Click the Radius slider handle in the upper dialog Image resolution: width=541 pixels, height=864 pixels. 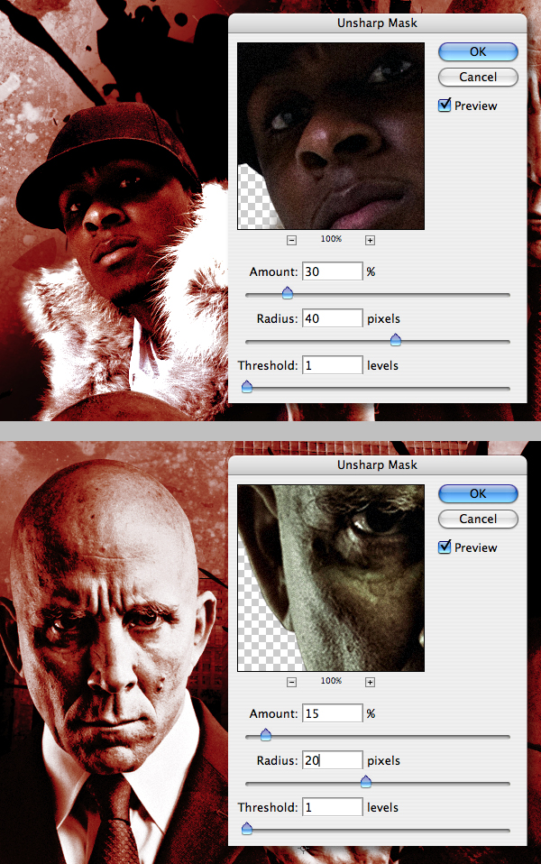[396, 340]
